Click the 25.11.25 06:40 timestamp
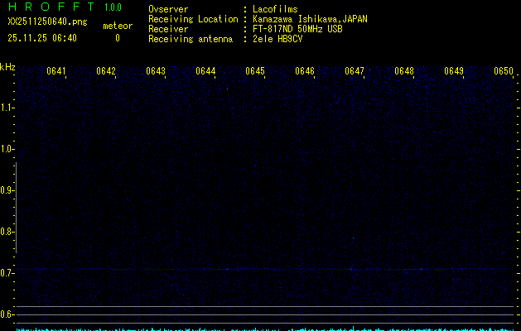The height and width of the screenshot is (331, 521). [41, 38]
